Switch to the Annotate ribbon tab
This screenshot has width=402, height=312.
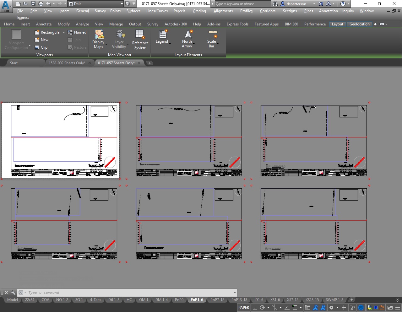click(44, 24)
